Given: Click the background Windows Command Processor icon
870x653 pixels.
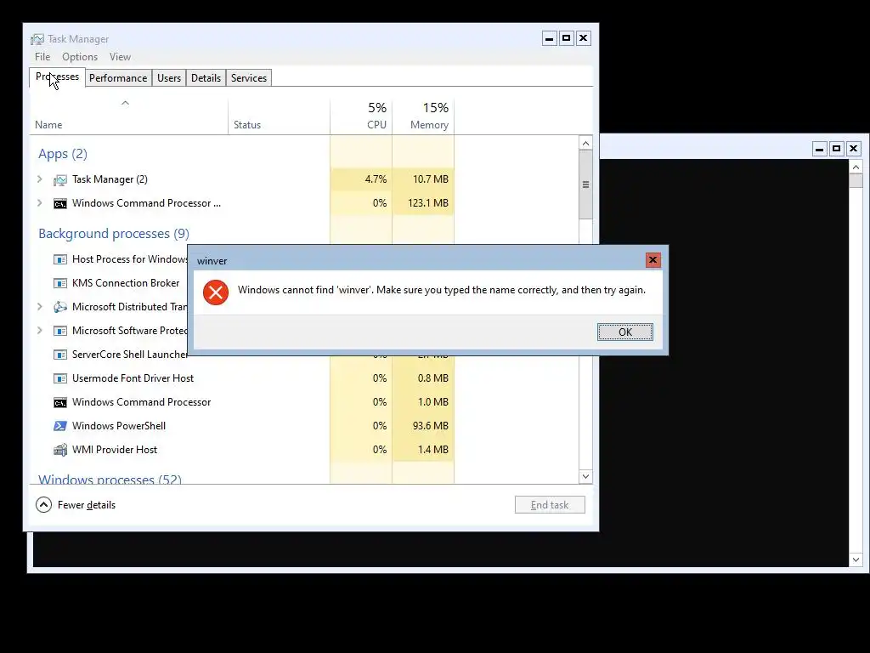Looking at the screenshot, I should point(60,402).
